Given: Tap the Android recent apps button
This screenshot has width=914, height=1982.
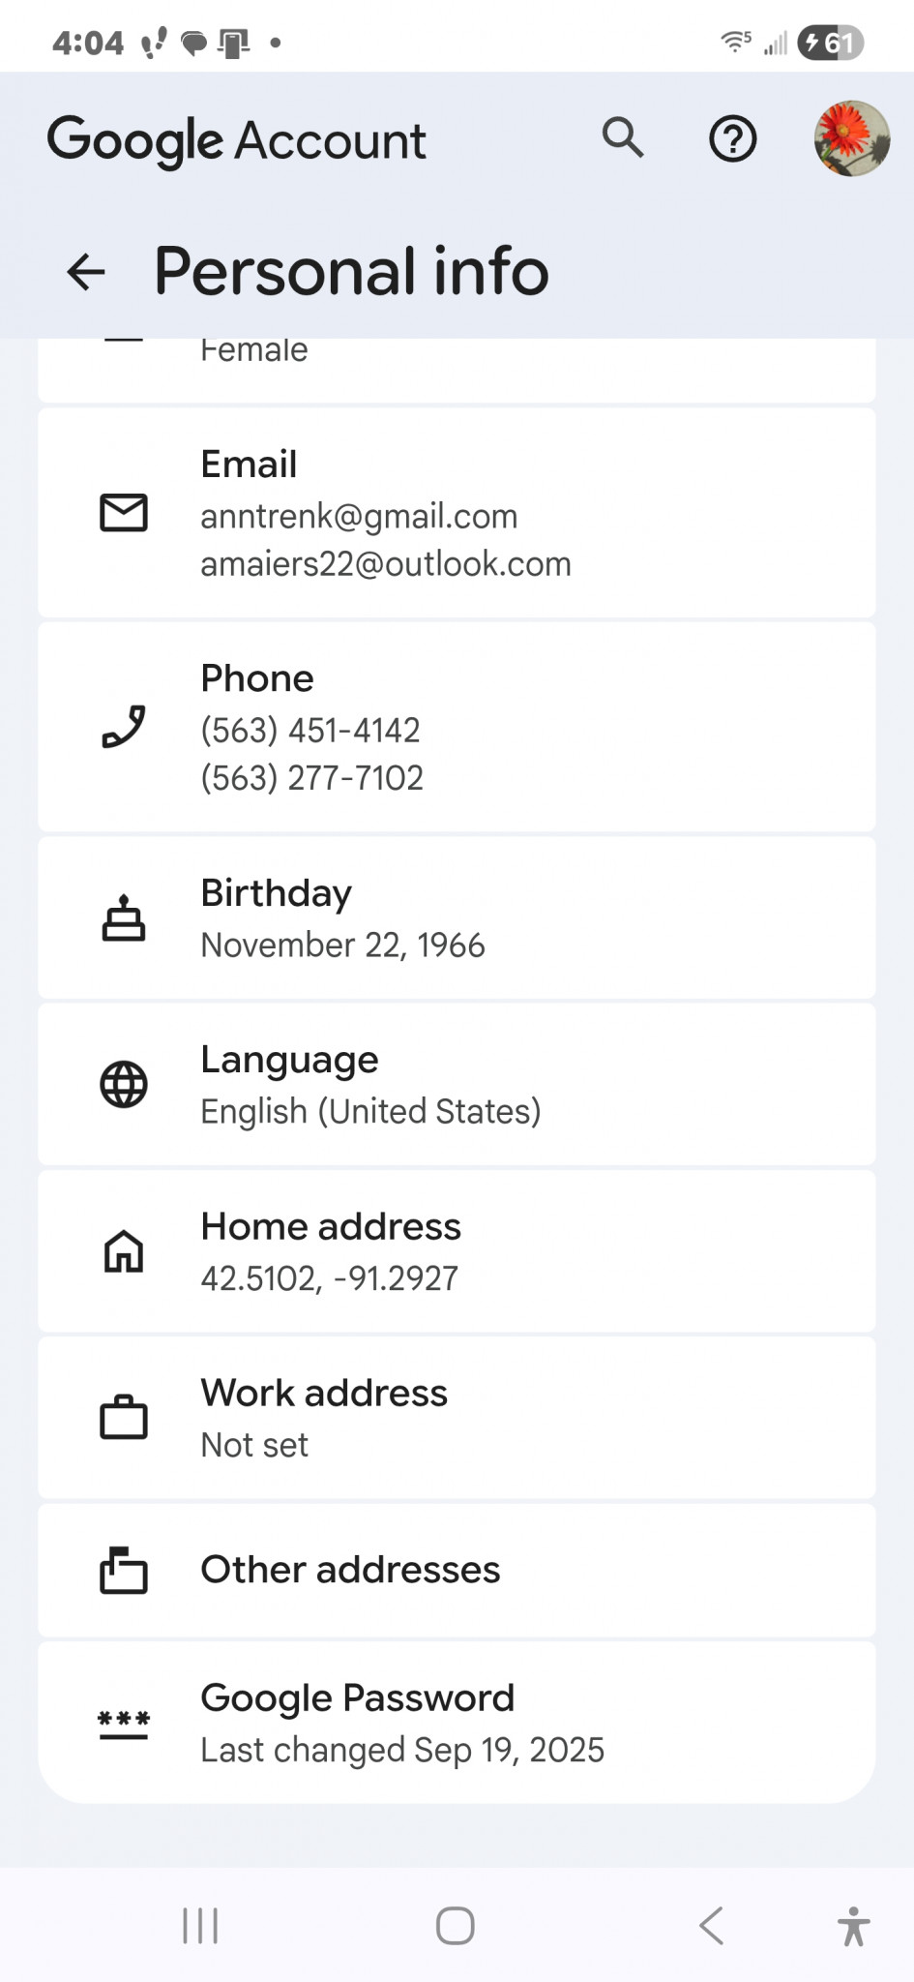Looking at the screenshot, I should pos(200,1926).
